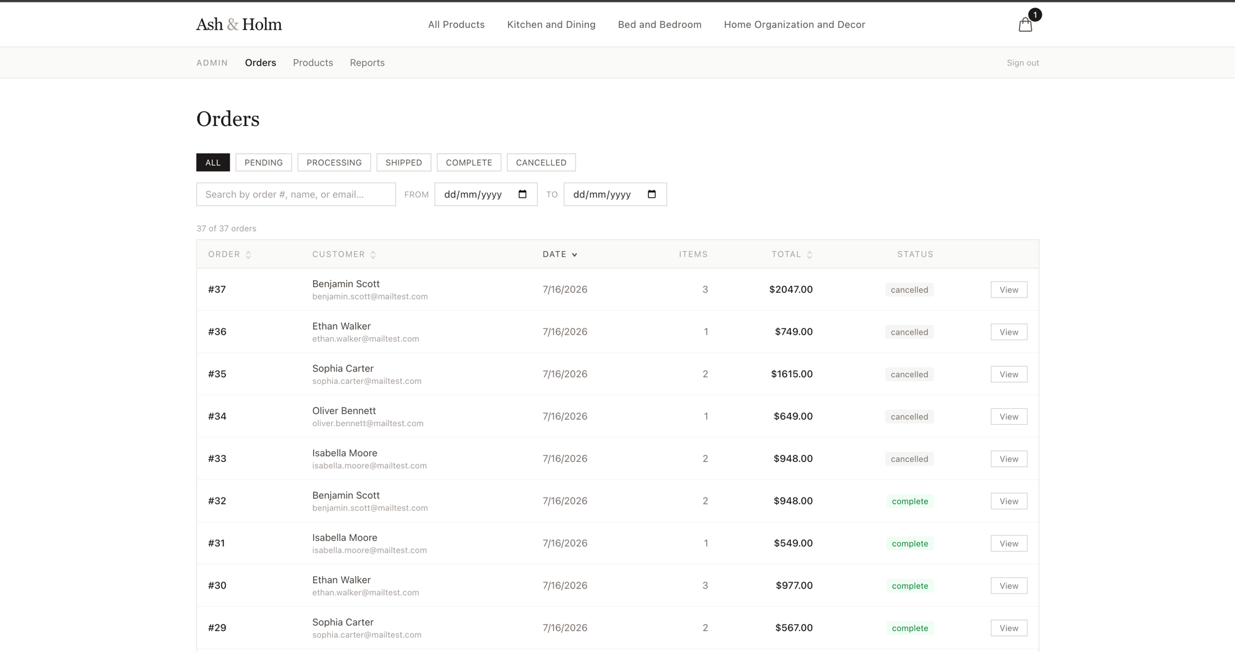Go to Ash & Holm home logo

[x=239, y=24]
